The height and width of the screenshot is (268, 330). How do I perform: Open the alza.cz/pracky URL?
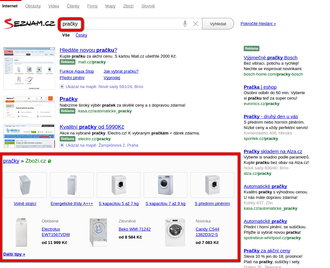tap(258, 174)
